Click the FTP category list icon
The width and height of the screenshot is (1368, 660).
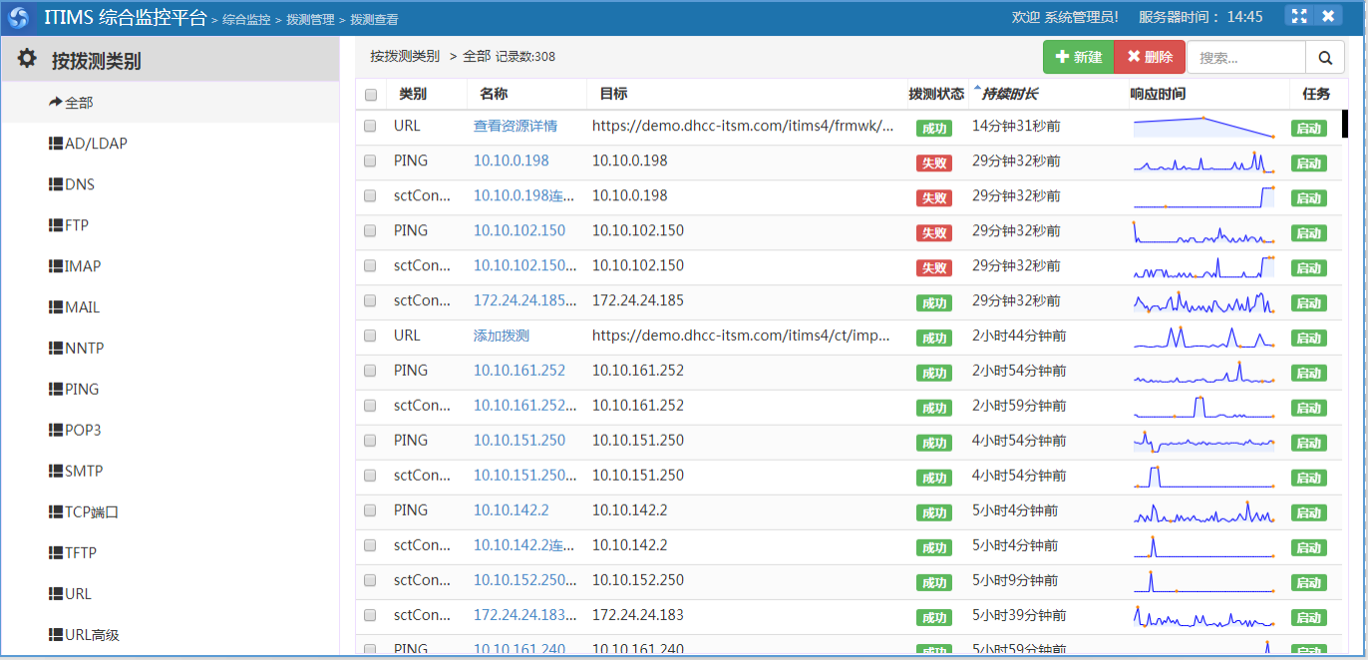tap(56, 225)
